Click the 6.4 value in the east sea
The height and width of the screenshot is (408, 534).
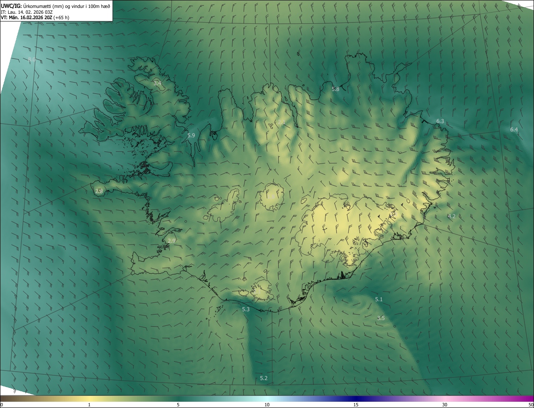click(514, 130)
